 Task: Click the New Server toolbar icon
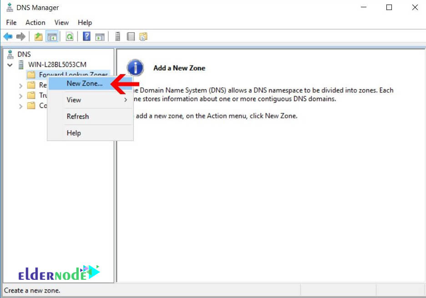(117, 36)
